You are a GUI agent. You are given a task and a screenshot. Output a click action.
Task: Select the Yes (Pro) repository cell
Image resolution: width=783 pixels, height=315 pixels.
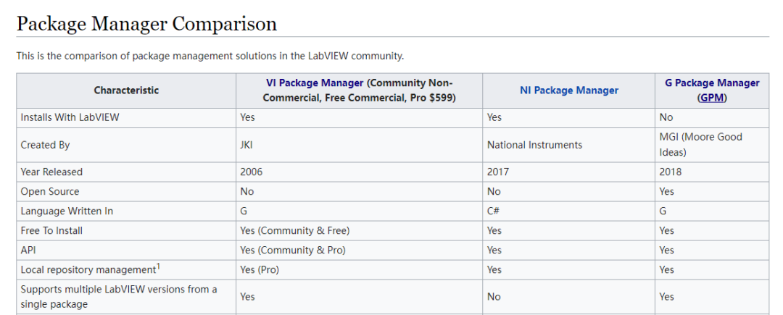point(359,269)
